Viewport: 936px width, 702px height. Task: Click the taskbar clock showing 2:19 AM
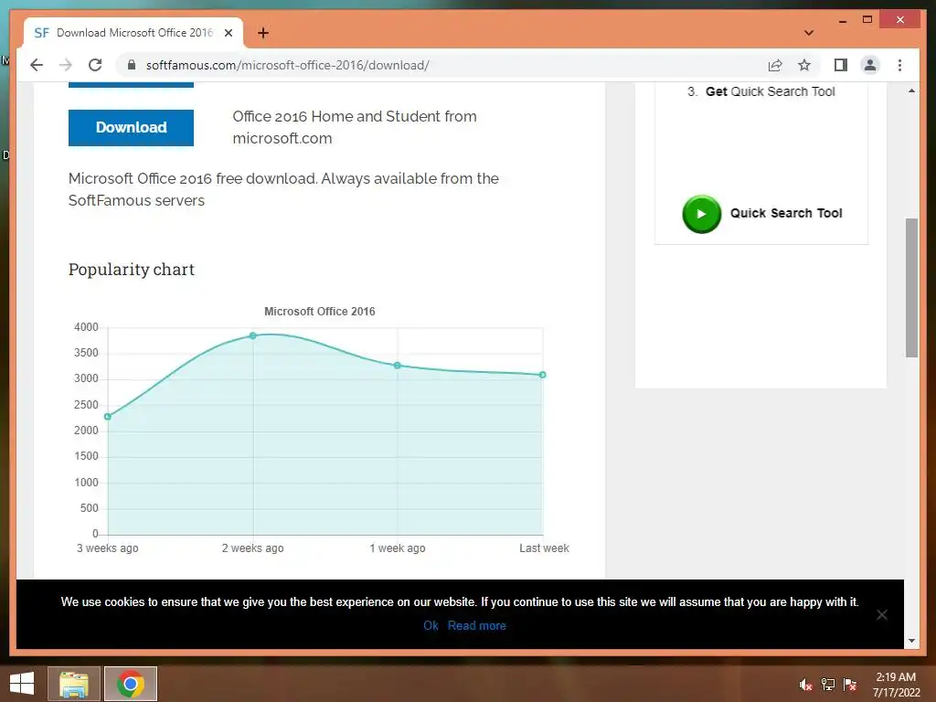click(x=896, y=684)
